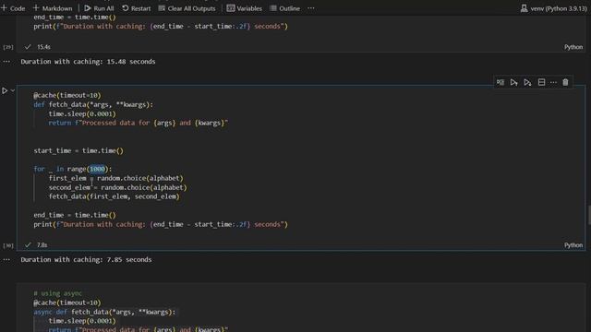Click '# using async' comment line
This screenshot has height=332, width=591.
[x=57, y=293]
